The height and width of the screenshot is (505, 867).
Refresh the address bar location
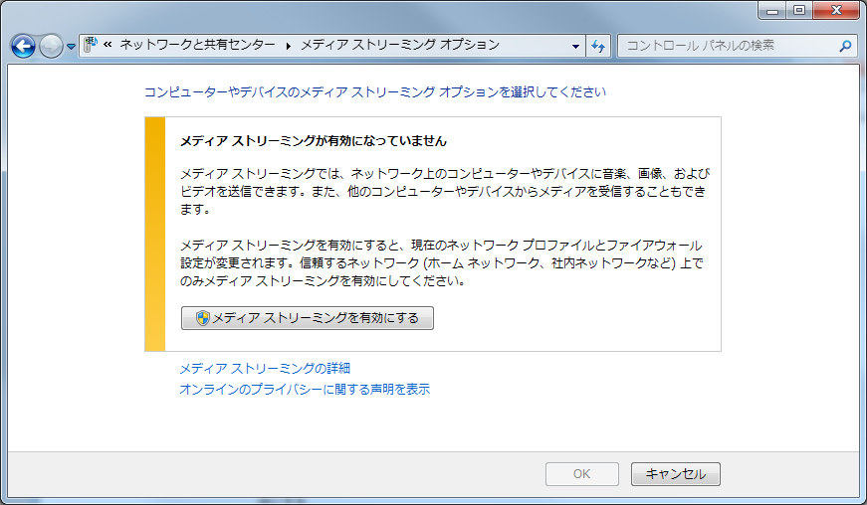pyautogui.click(x=597, y=46)
